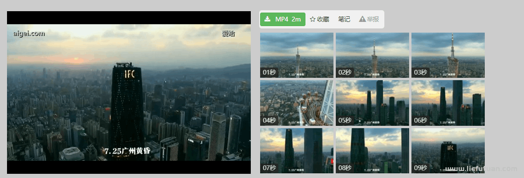524x178 pixels.
Task: Select the 08秒 frame thumbnail
Action: pos(372,151)
